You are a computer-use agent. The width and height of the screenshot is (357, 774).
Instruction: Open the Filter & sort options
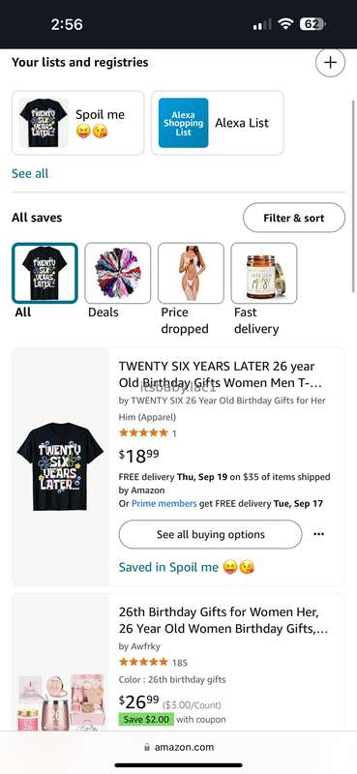(x=294, y=218)
